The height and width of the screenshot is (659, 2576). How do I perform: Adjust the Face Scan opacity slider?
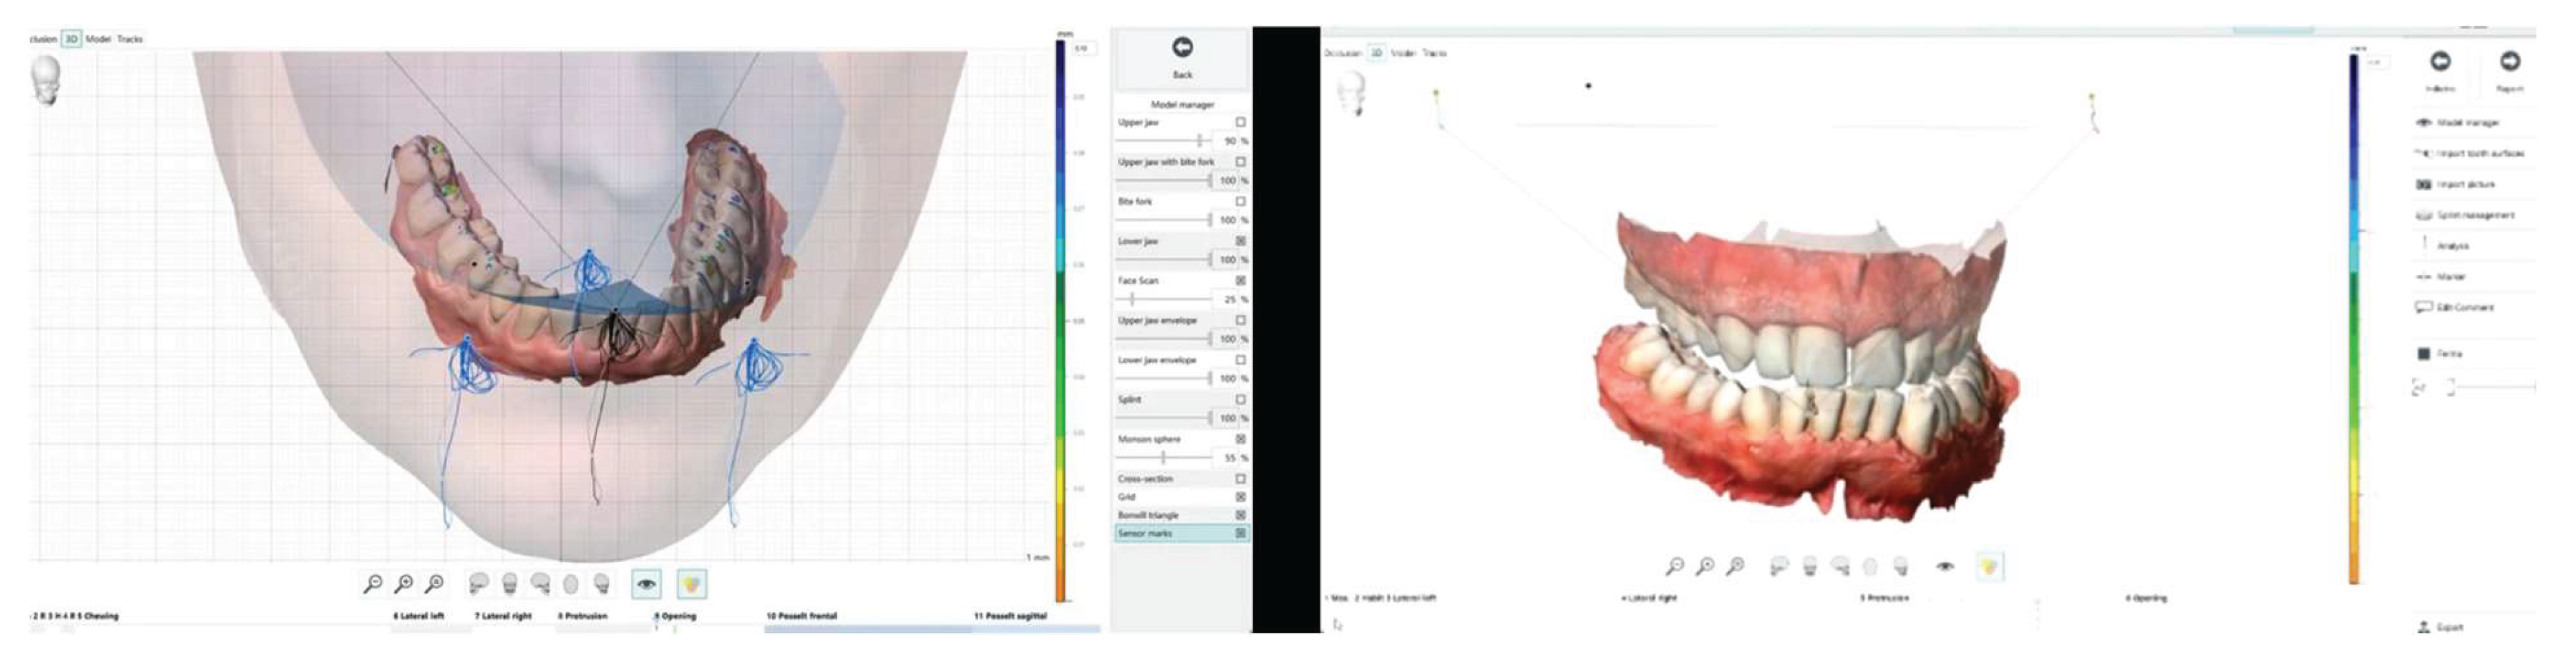[1131, 298]
